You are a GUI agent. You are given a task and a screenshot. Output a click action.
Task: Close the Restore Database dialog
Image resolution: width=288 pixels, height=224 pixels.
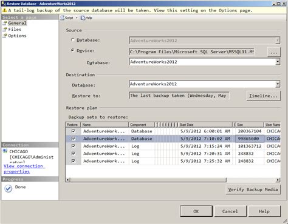pyautogui.click(x=284, y=4)
